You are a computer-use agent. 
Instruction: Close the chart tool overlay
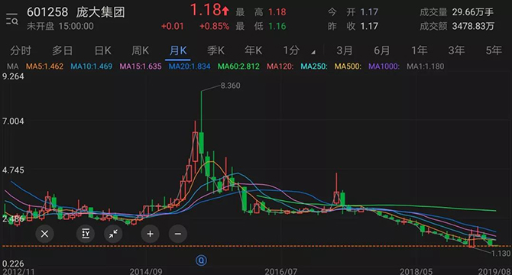pyautogui.click(x=45, y=234)
